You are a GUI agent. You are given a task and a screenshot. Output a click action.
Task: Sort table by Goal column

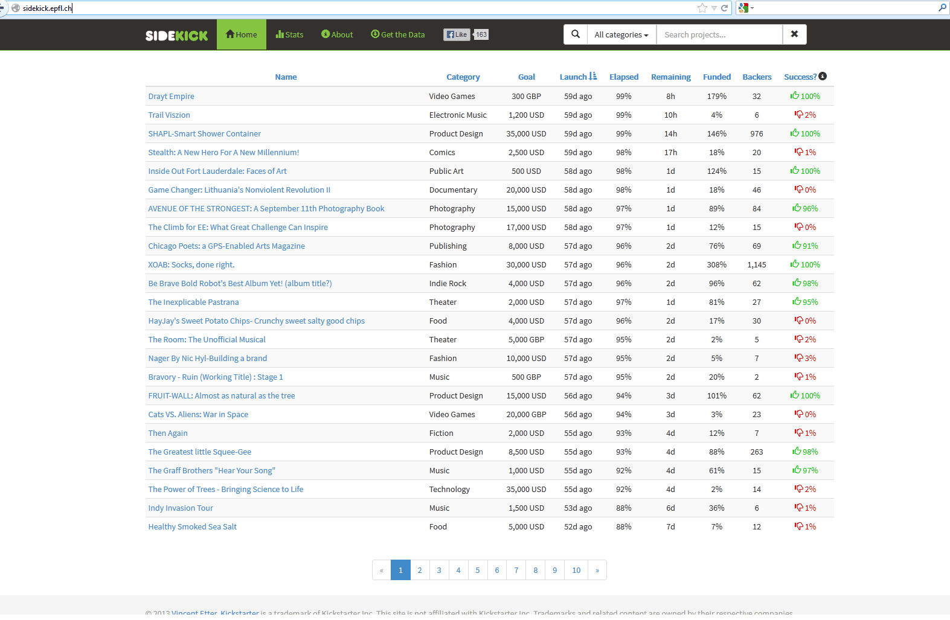(527, 77)
